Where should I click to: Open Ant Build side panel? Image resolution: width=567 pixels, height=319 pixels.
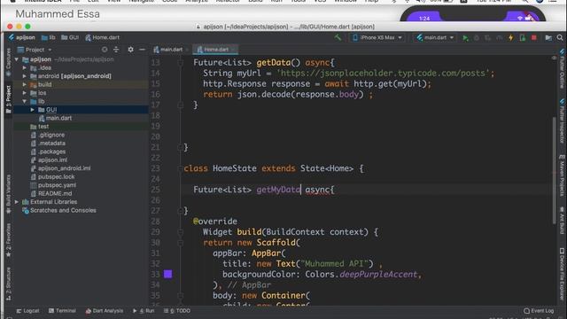click(563, 221)
